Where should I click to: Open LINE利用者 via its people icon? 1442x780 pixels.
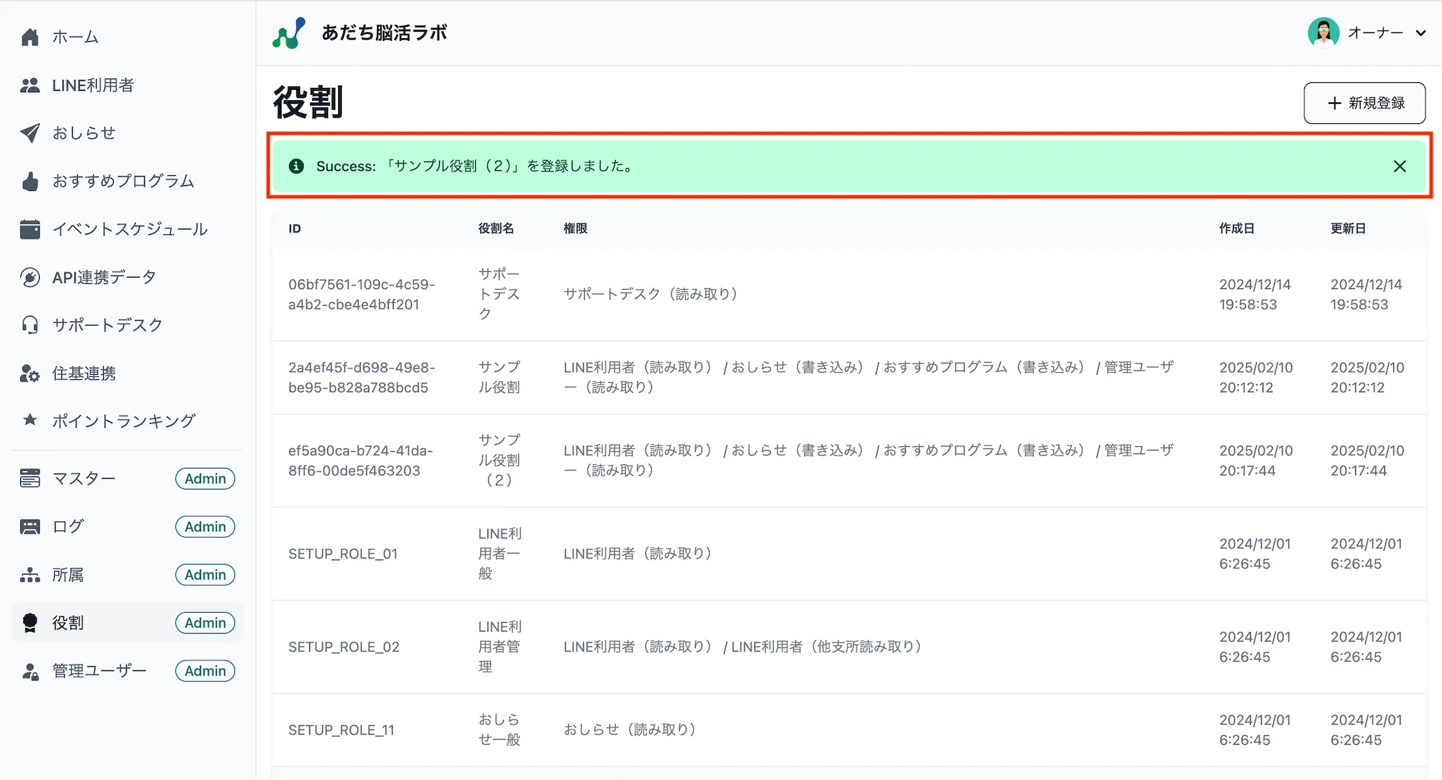click(x=30, y=84)
